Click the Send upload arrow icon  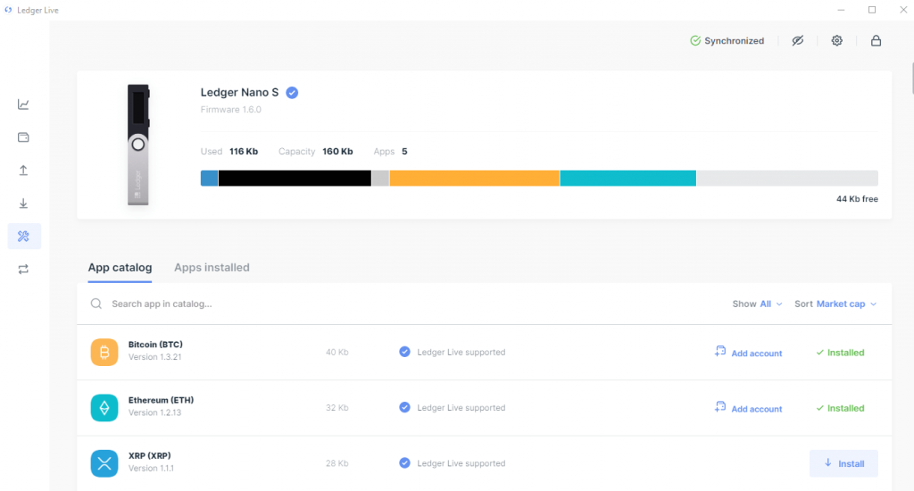click(x=24, y=171)
